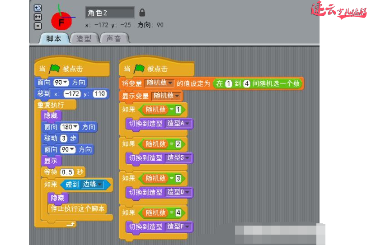
Task: Click the loop arrow at forever block bottom
Action: 71,224
